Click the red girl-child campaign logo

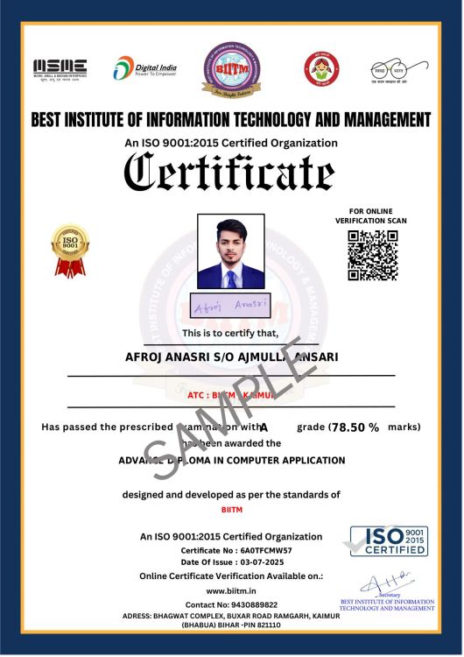321,69
